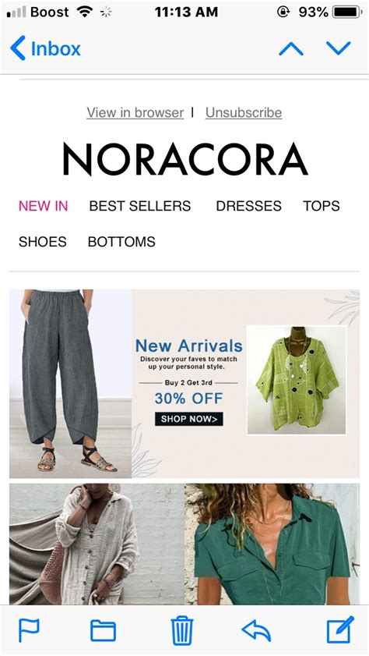Compose a new message with the pencil icon
369x656 pixels.
coord(339,629)
